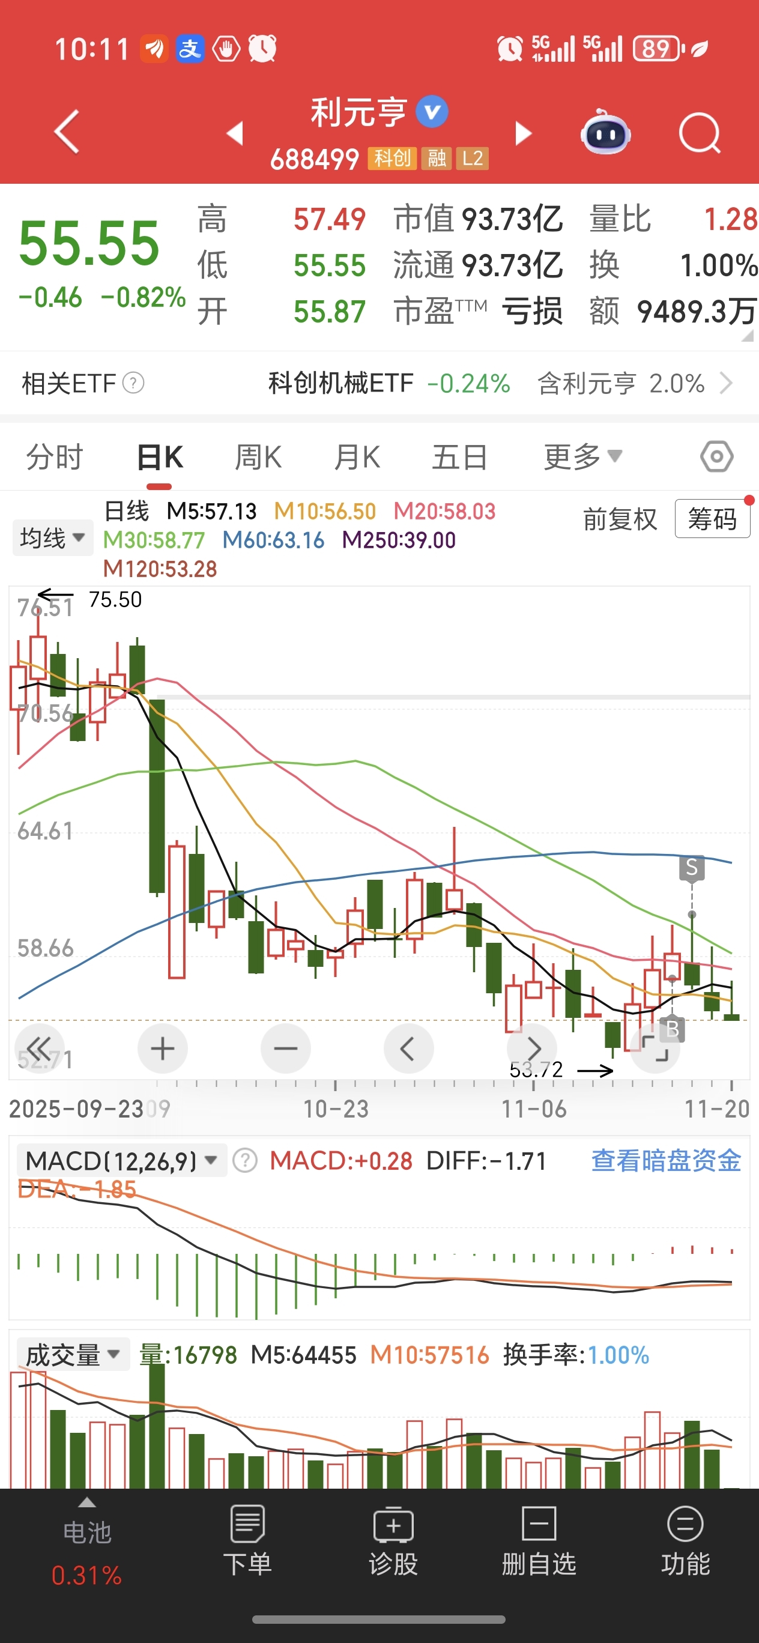Tap the M5:57.13 moving average label
The width and height of the screenshot is (759, 1643).
[x=211, y=511]
